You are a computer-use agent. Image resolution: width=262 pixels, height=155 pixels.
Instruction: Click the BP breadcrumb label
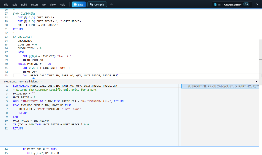pos(220,5)
